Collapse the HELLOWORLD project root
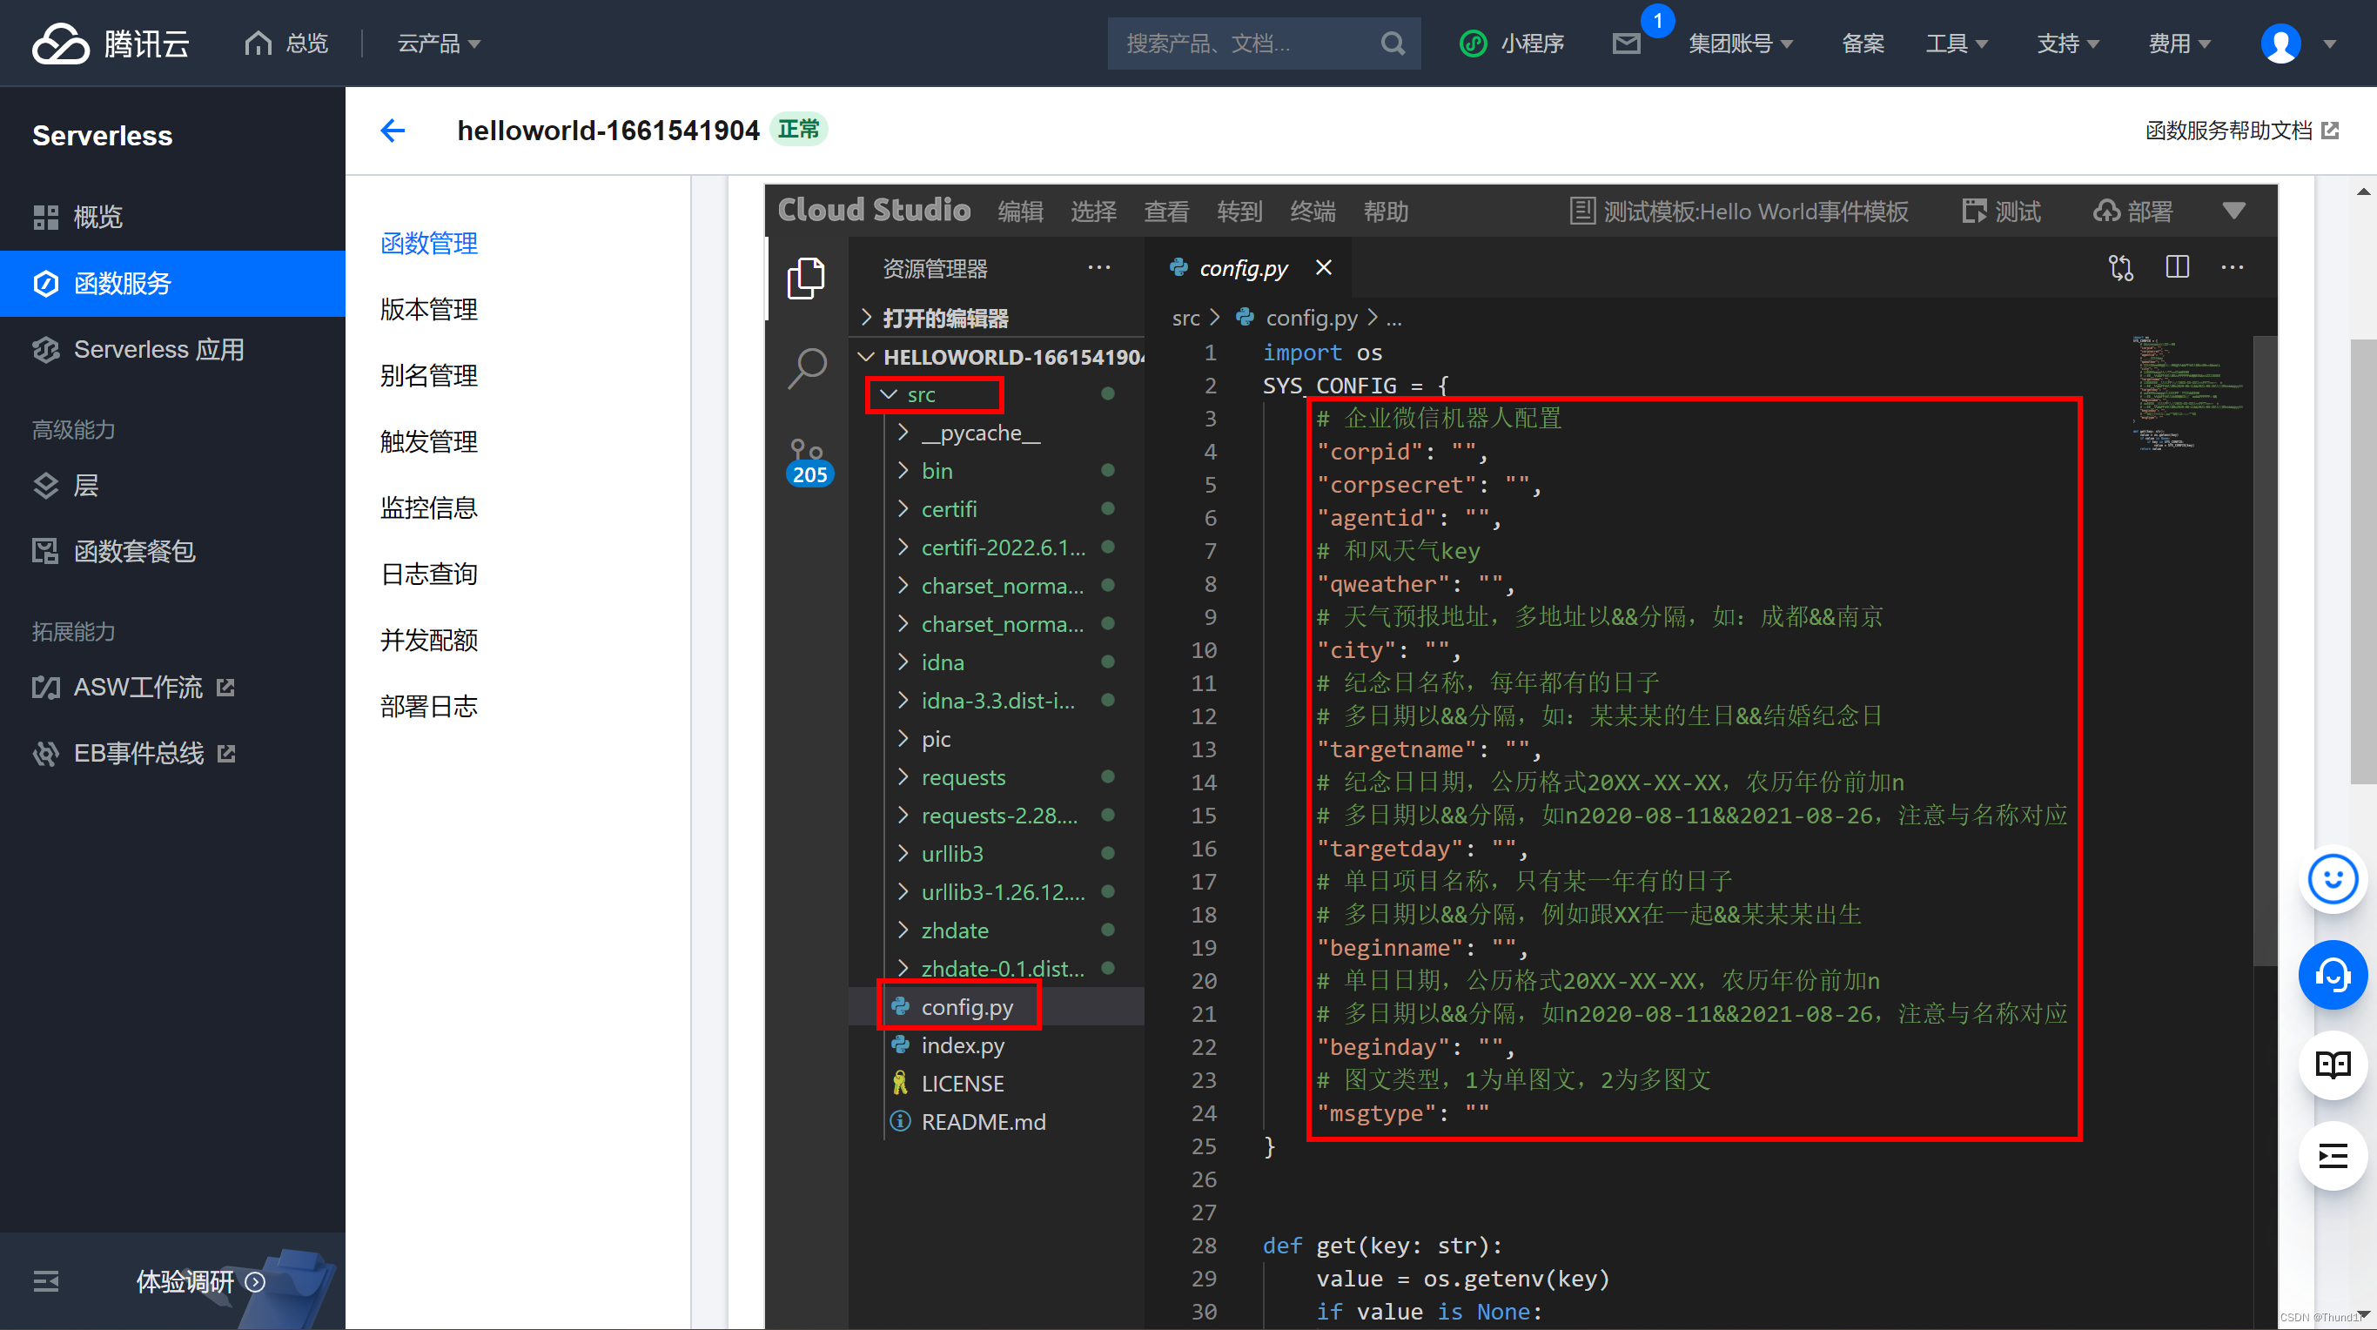 tap(997, 357)
